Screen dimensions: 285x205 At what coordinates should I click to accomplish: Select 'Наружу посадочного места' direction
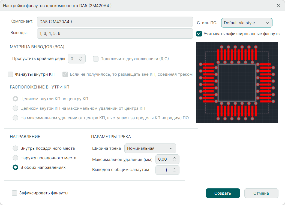[16, 158]
